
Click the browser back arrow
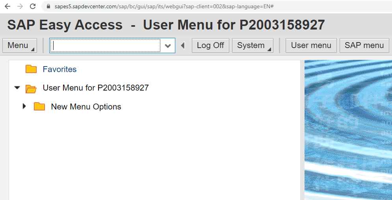7,7
